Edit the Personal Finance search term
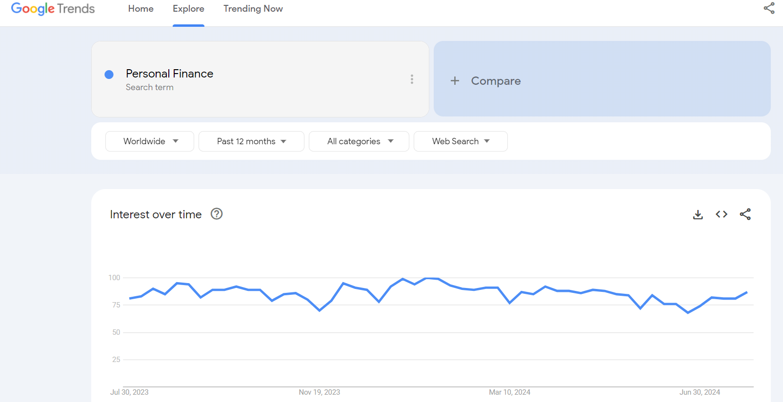The image size is (783, 402). [169, 74]
